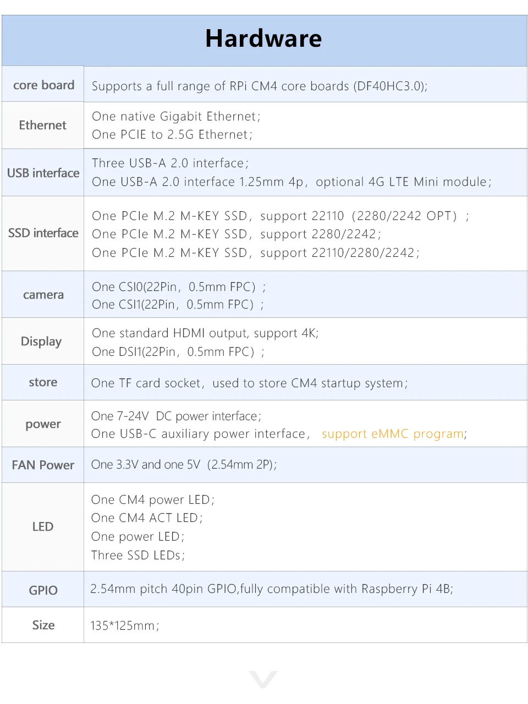Click the Size row label
The image size is (528, 704).
click(x=43, y=625)
